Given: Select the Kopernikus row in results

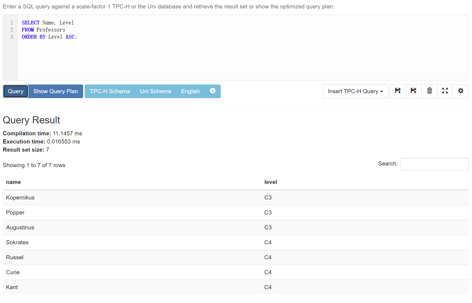Looking at the screenshot, I should tap(20, 198).
